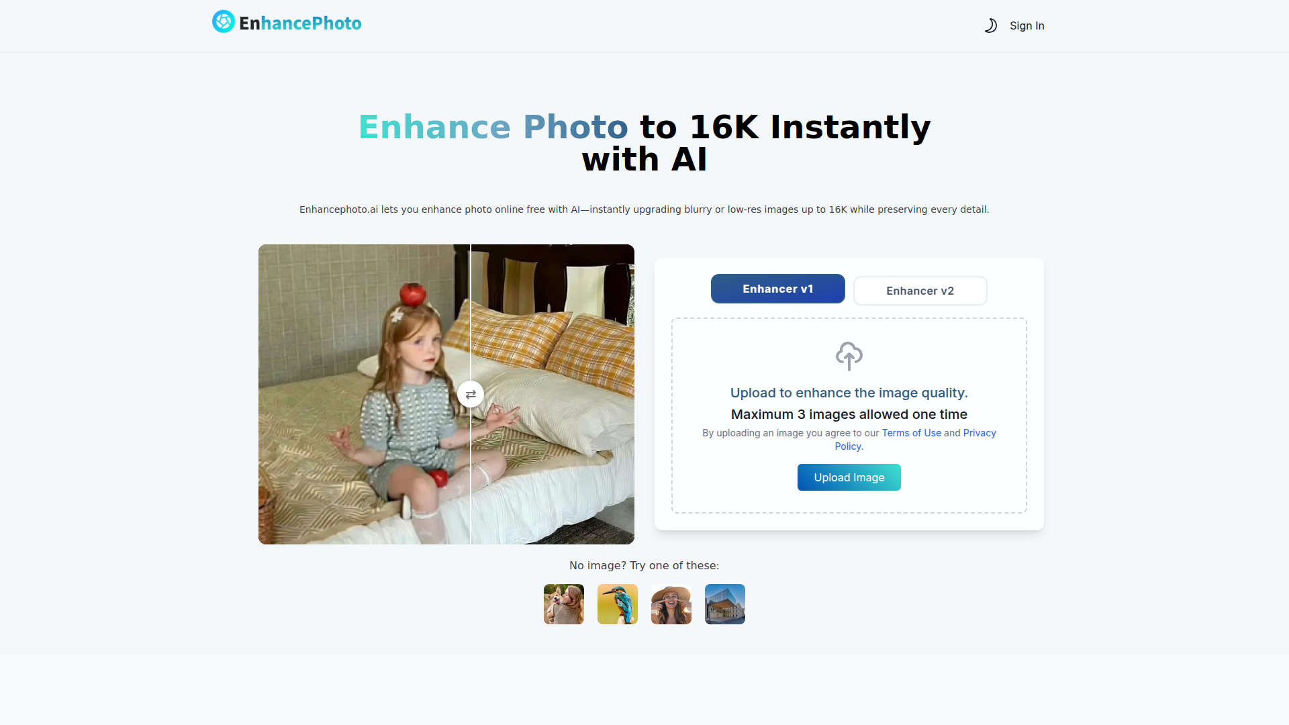This screenshot has height=725, width=1289.
Task: Select the Enhancer v1 tab
Action: coord(777,289)
